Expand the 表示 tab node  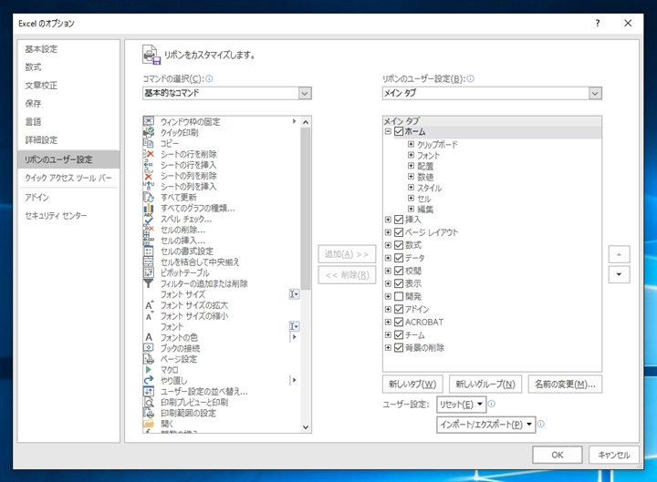(x=388, y=283)
